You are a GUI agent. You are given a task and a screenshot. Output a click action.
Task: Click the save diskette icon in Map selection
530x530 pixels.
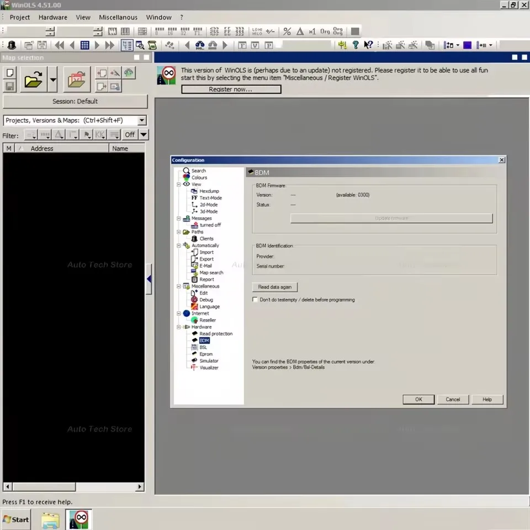point(10,86)
